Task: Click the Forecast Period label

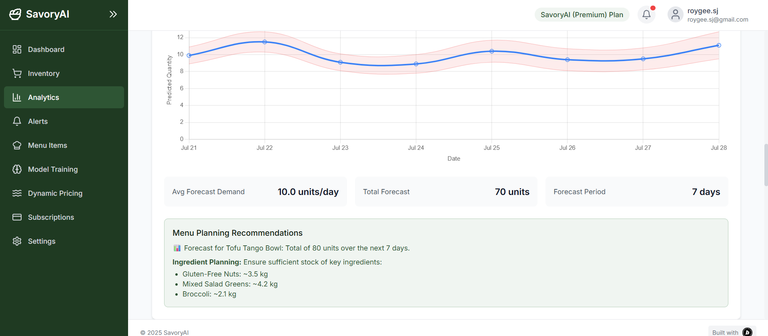Action: pyautogui.click(x=580, y=192)
